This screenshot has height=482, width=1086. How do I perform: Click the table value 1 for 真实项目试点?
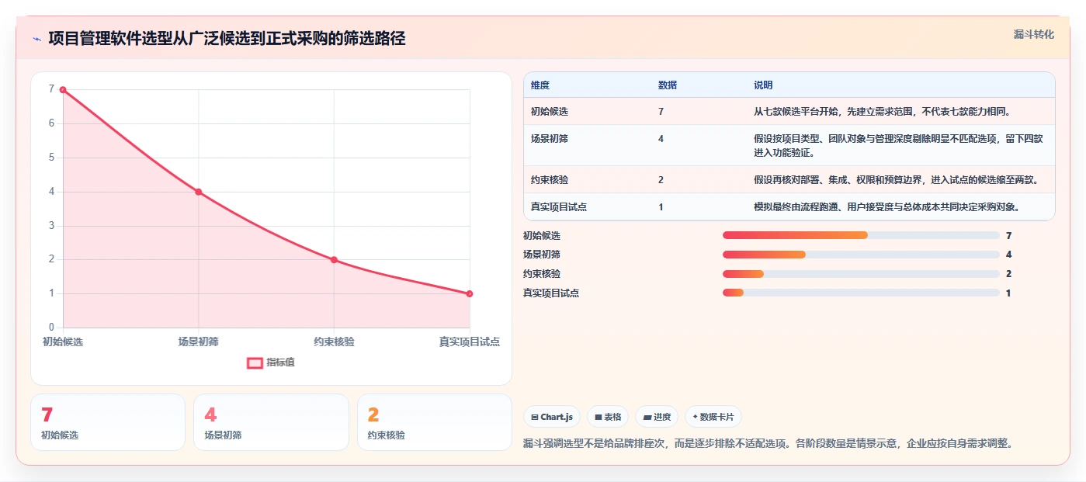pos(661,207)
